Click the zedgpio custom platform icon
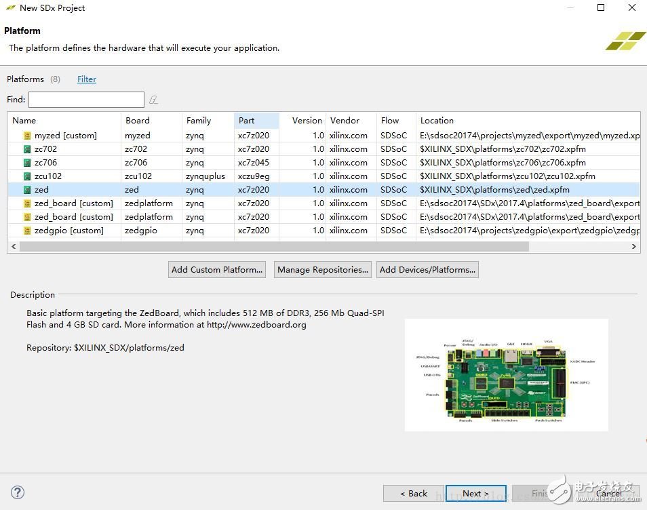The image size is (647, 510). click(x=27, y=231)
